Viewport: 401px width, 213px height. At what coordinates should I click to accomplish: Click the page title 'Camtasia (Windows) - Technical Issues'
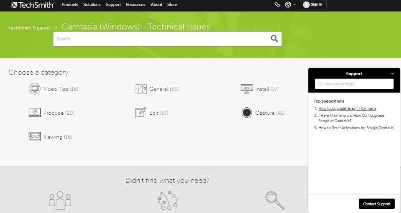point(135,27)
